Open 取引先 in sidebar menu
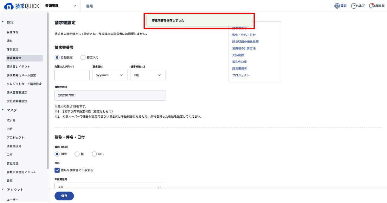This screenshot has height=203, width=387. coord(11,121)
